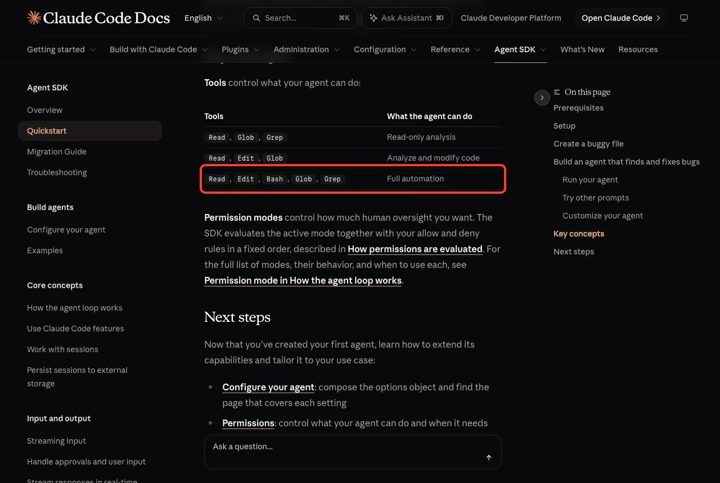
Task: Expand the Administration menu
Action: [x=307, y=49]
